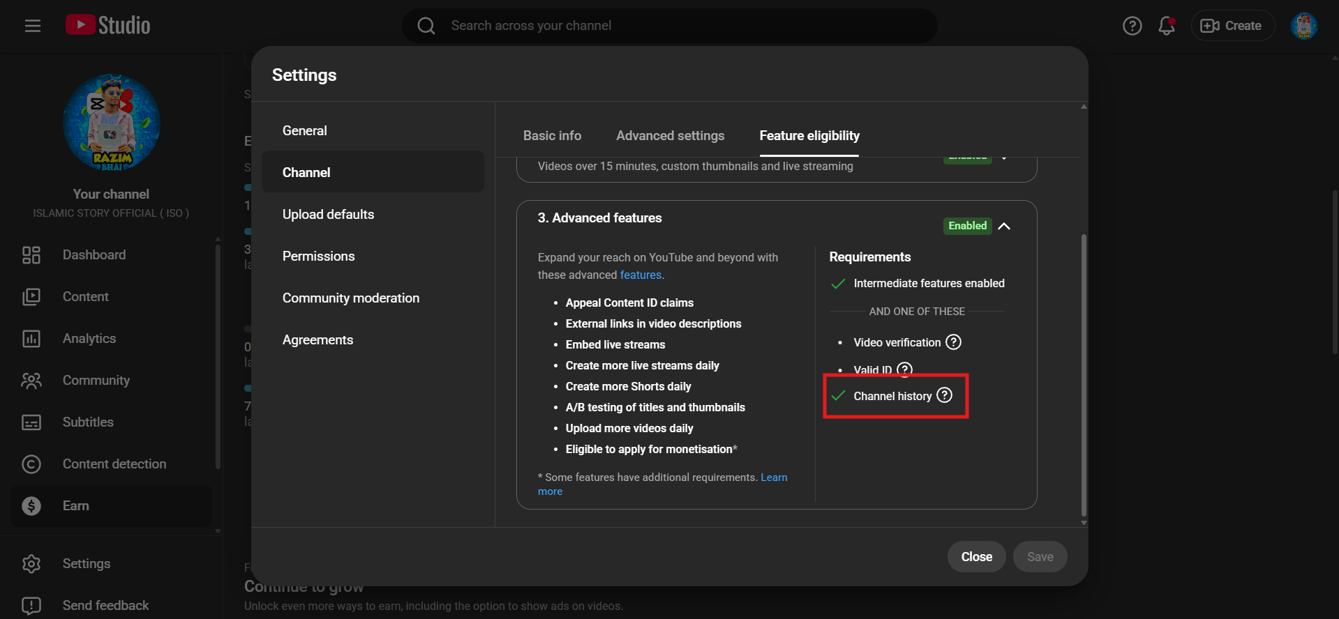The width and height of the screenshot is (1339, 619).
Task: Open Community moderation settings section
Action: [x=350, y=298]
